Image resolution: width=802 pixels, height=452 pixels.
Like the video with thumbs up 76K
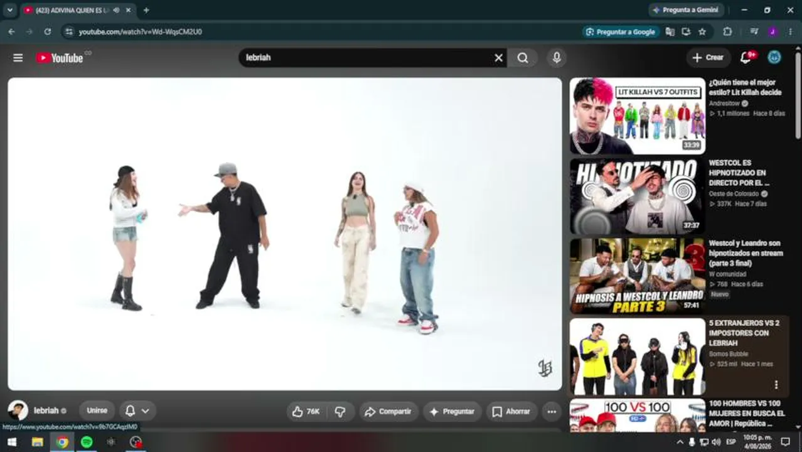306,411
